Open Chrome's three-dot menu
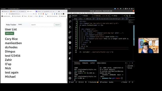This screenshot has height=91, width=162. coord(66,14)
